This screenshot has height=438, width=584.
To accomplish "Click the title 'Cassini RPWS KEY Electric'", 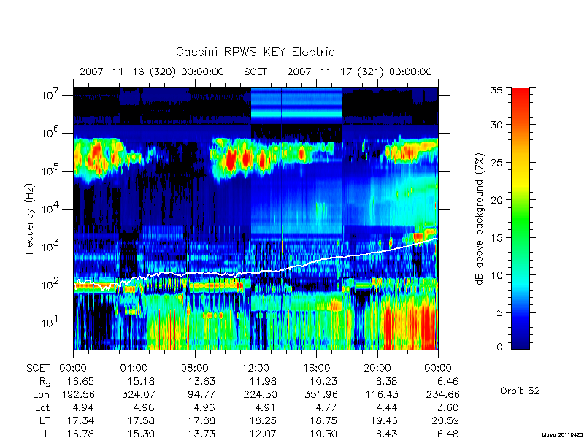I will point(255,52).
